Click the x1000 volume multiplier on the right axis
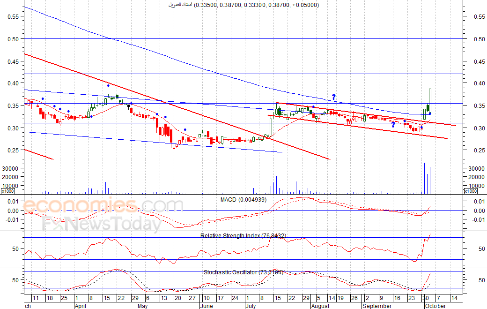 (x=471, y=191)
